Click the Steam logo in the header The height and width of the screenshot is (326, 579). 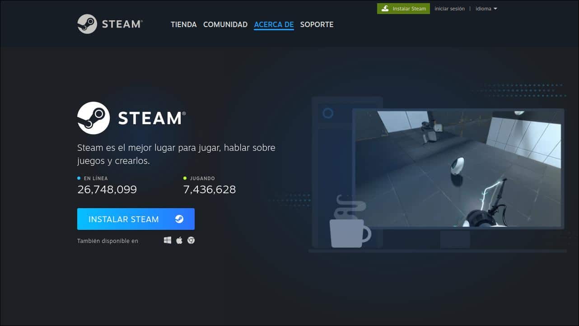tap(110, 24)
